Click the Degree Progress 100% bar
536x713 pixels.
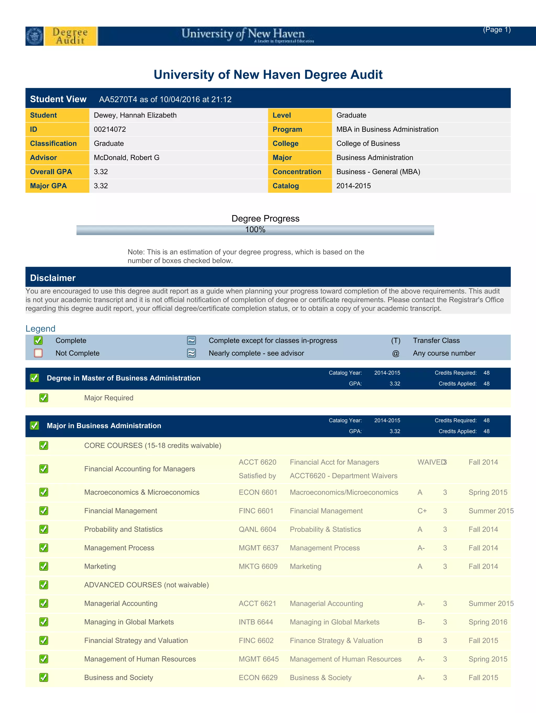(255, 230)
